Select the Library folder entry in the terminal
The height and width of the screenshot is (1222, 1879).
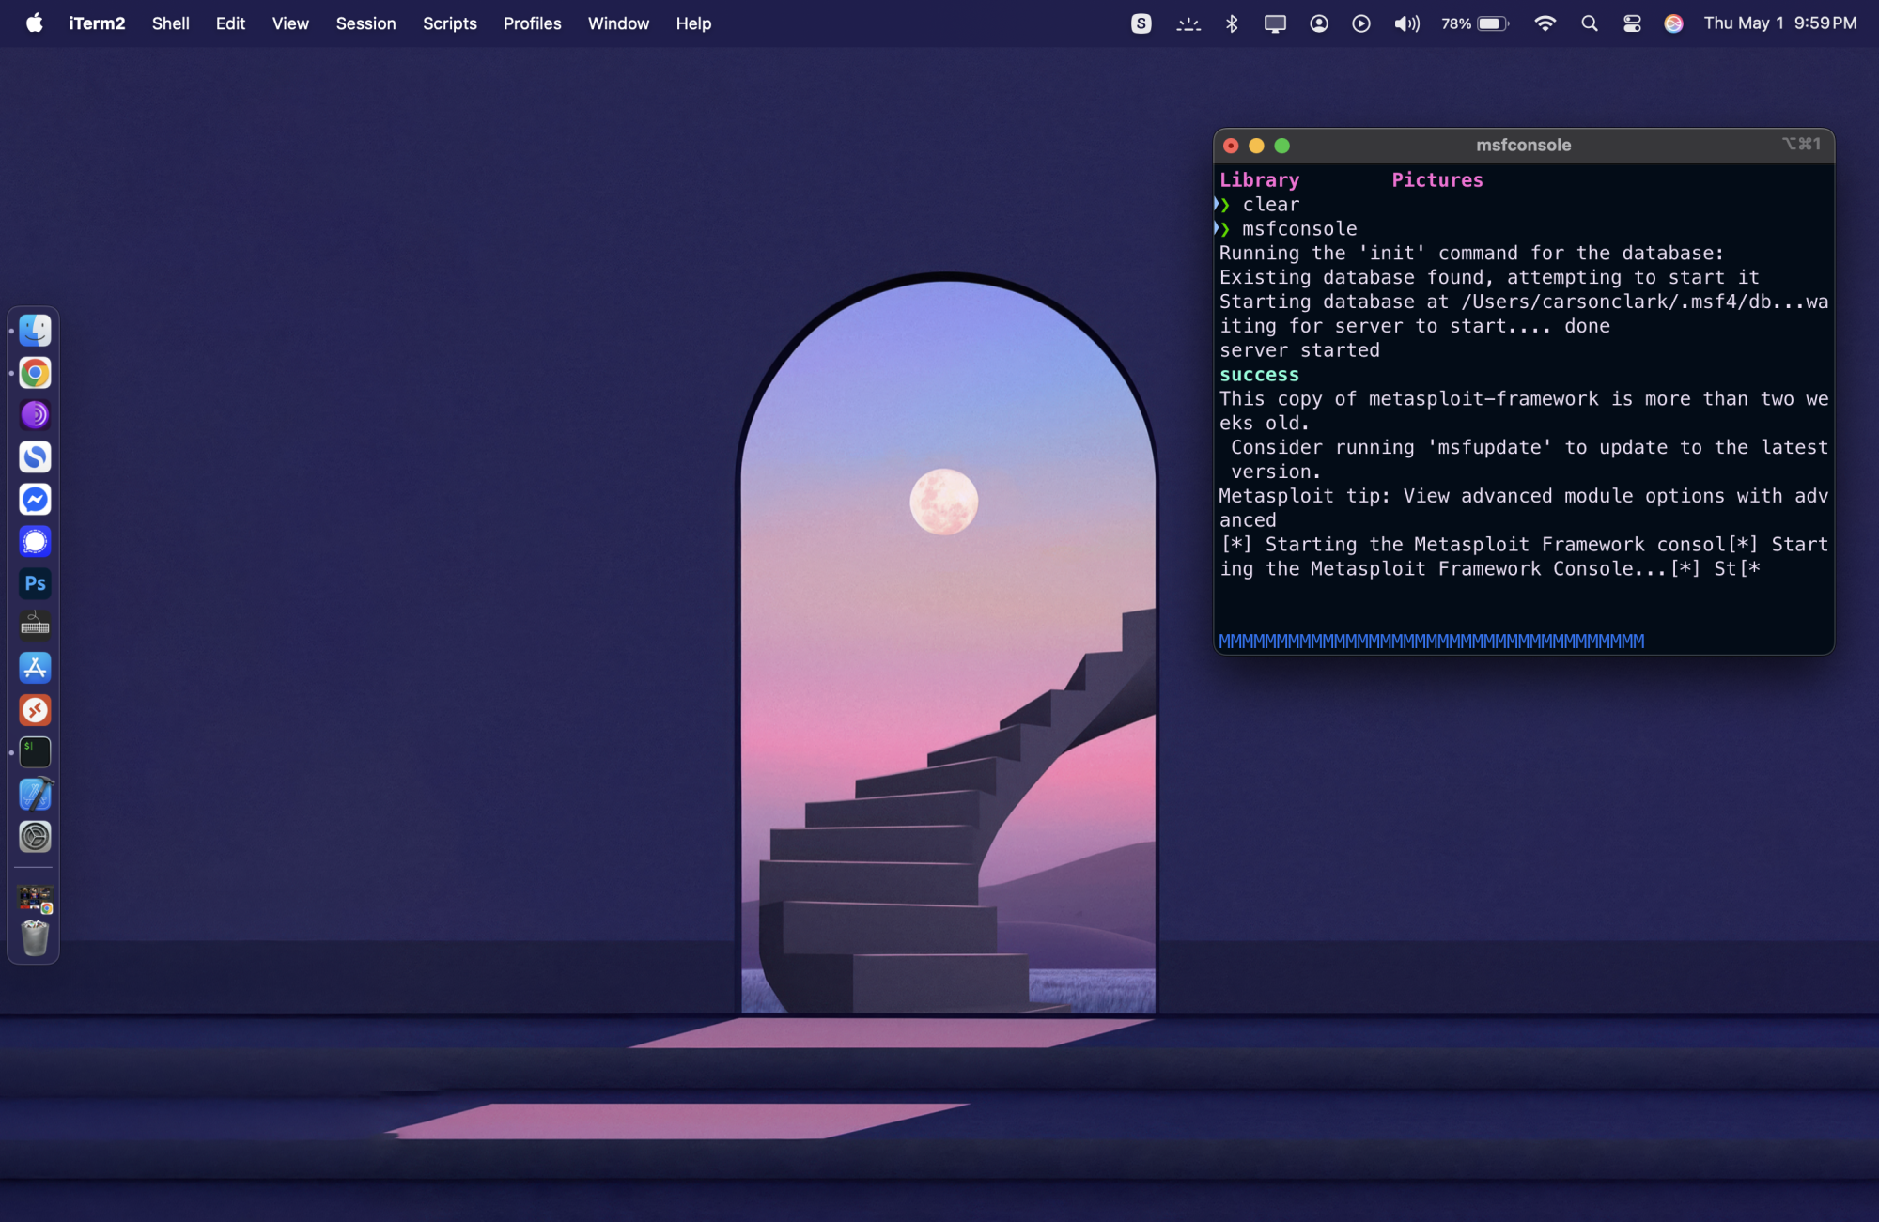(x=1259, y=179)
